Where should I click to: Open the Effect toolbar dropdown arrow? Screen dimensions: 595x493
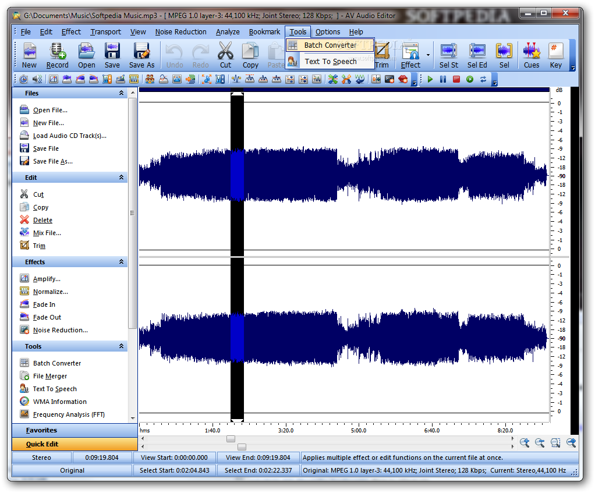(x=428, y=55)
